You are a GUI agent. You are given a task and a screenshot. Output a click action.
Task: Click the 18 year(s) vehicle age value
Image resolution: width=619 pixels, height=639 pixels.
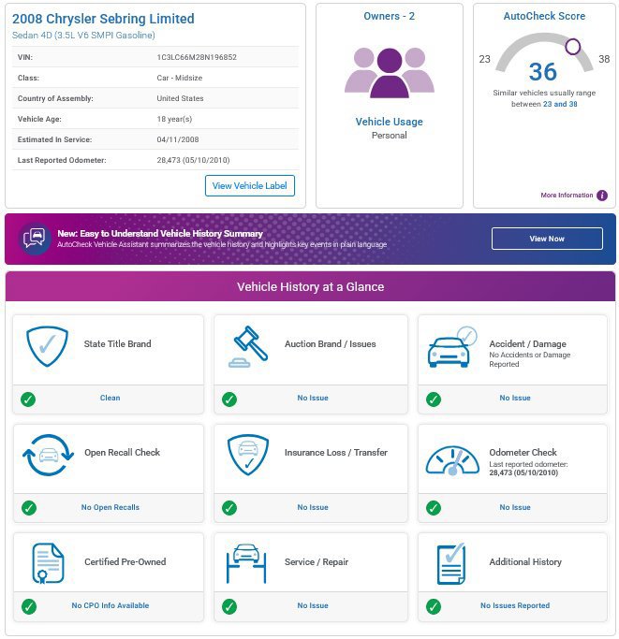[174, 119]
